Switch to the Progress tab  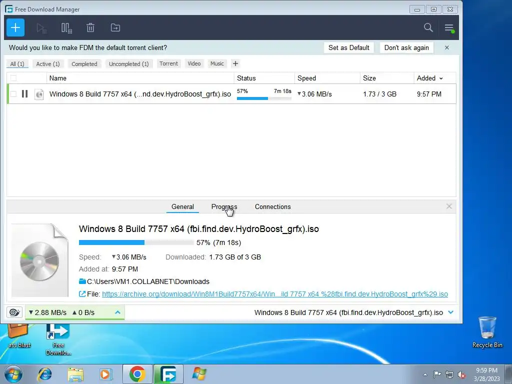pos(224,206)
